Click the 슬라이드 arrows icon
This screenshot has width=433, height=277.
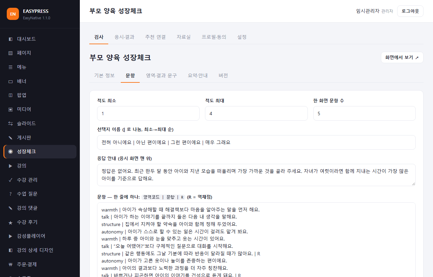(10, 124)
